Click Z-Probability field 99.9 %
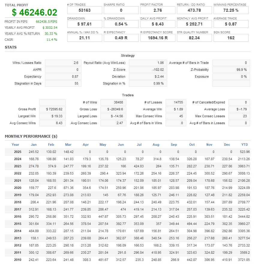Image resolution: width=254 pixels, height=266 pixels. pos(231,70)
